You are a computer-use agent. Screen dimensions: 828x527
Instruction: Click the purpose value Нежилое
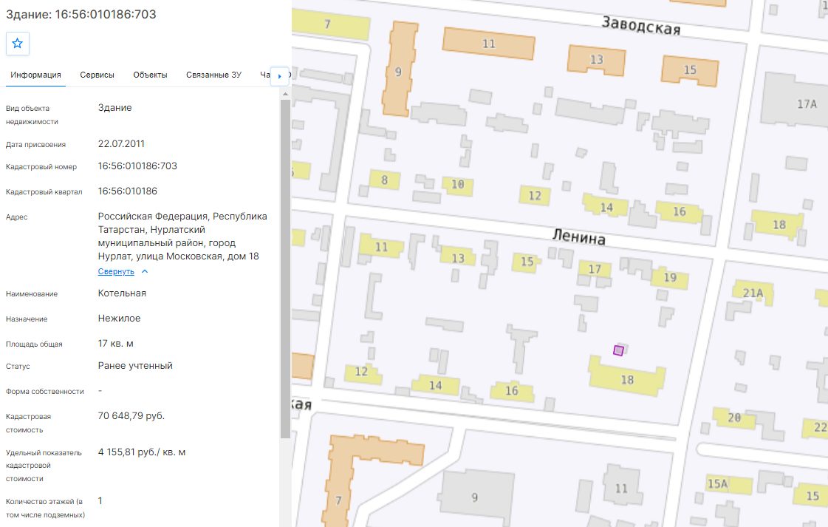[x=120, y=319]
